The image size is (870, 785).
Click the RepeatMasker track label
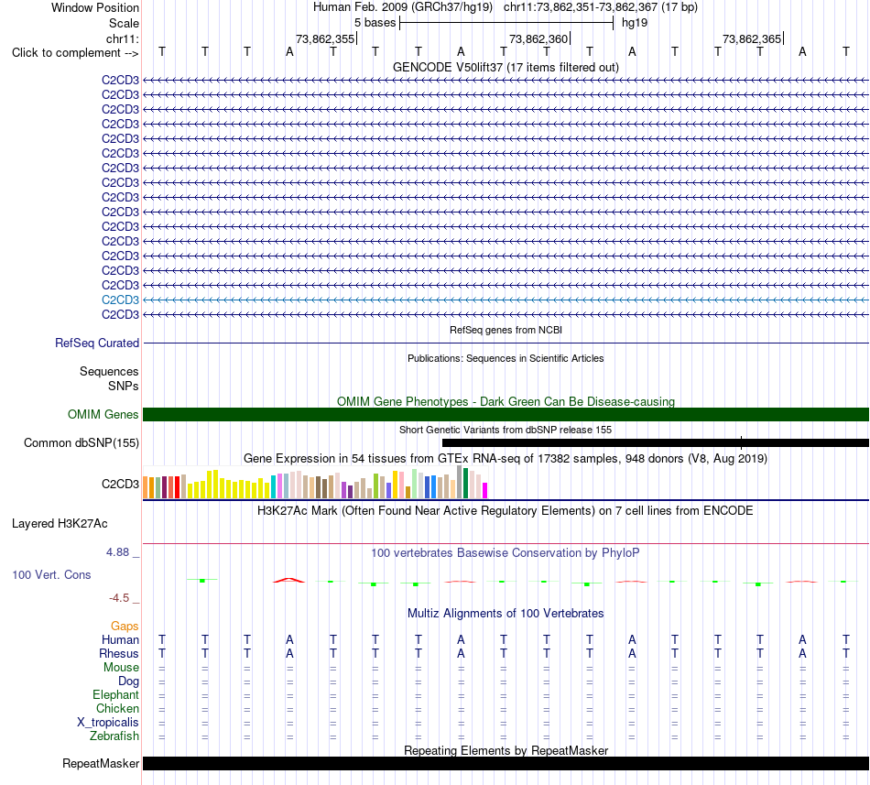point(101,763)
